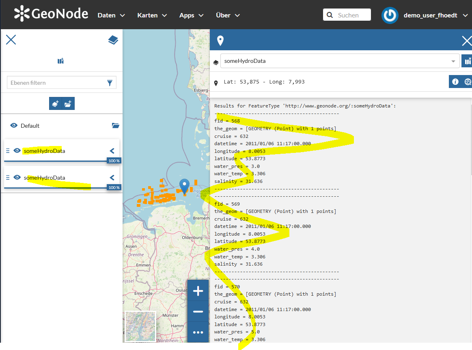This screenshot has height=350, width=472.
Task: Click the background map thumbnail selector
Action: pos(140,326)
